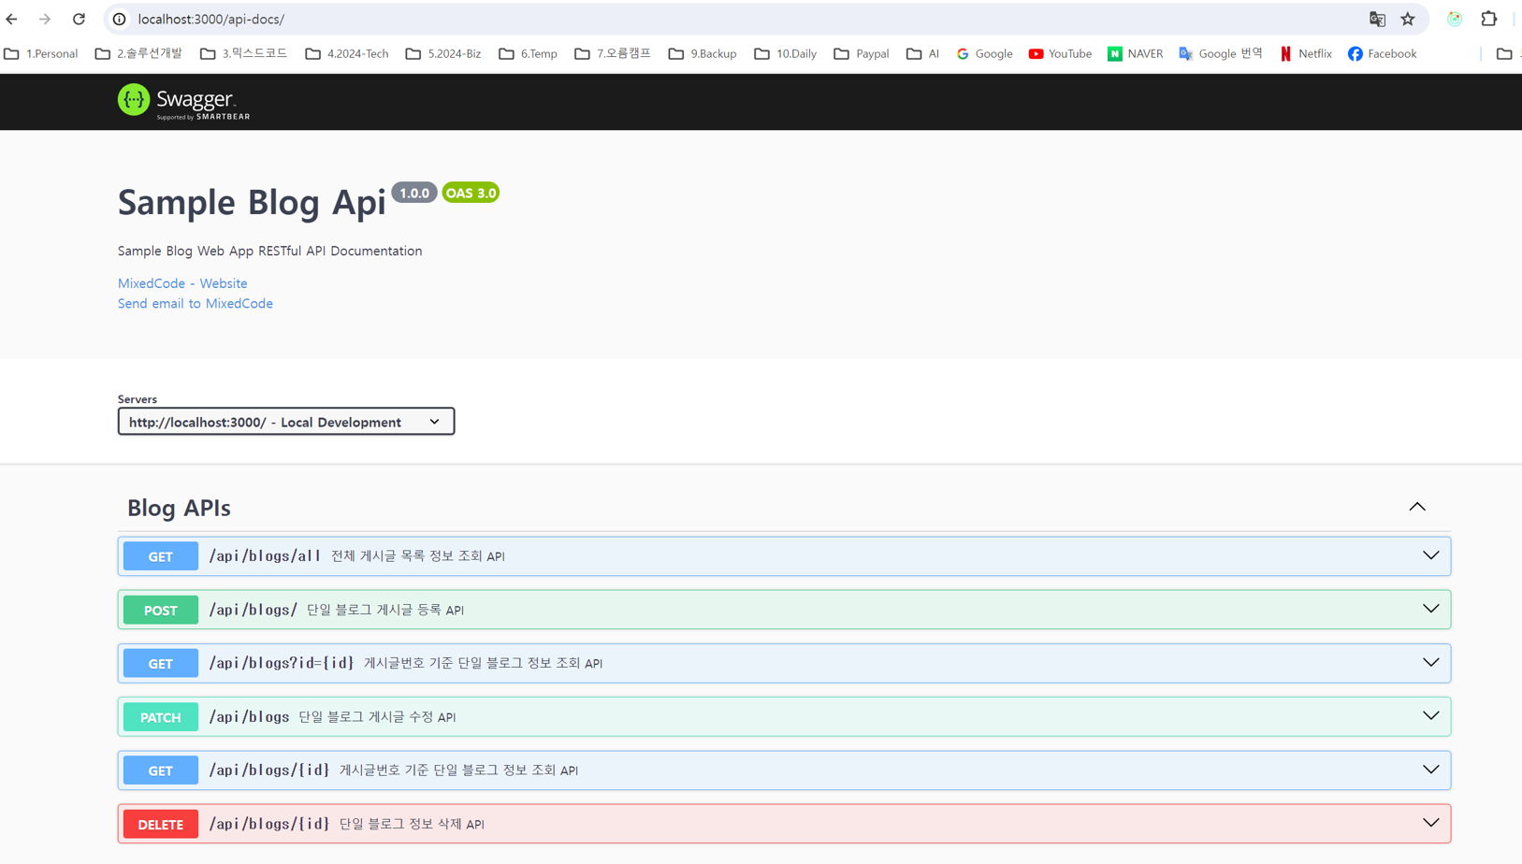The height and width of the screenshot is (864, 1522).
Task: Reload the page with refresh icon
Action: click(x=79, y=19)
